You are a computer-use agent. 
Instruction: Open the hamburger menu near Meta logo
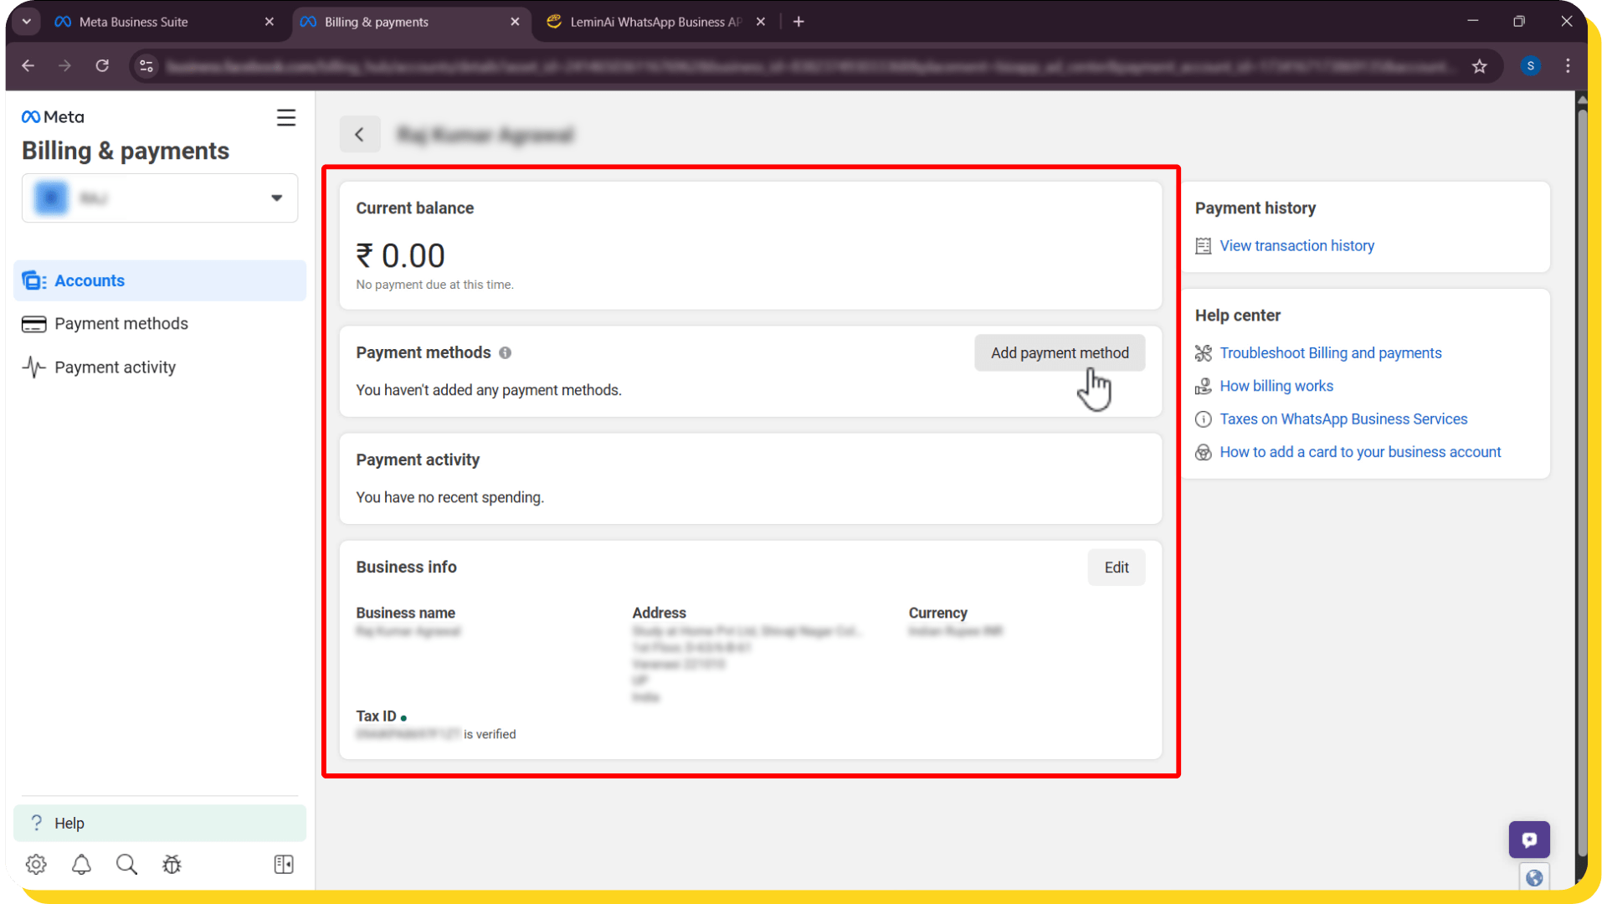(x=286, y=117)
